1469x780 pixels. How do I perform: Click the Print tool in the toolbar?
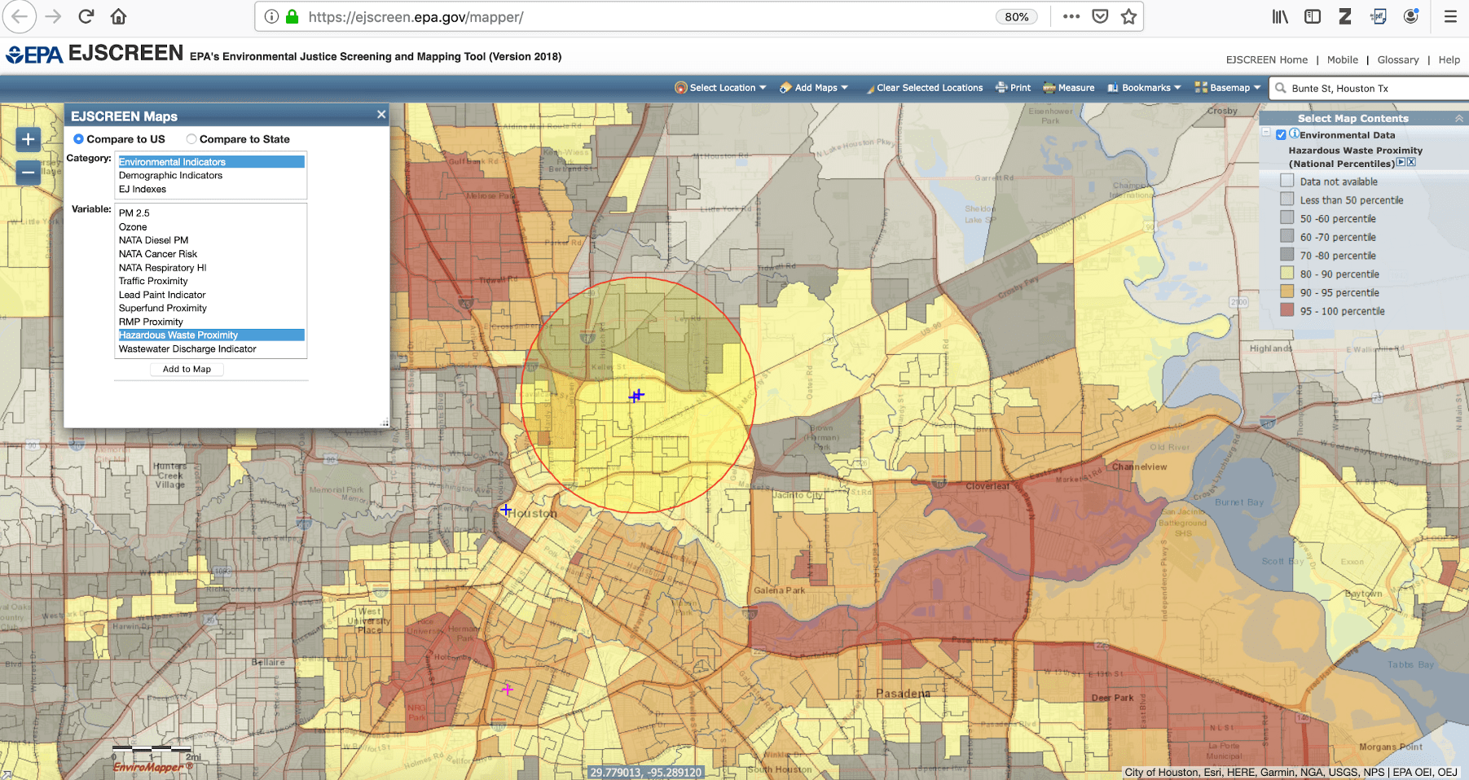click(x=1013, y=88)
